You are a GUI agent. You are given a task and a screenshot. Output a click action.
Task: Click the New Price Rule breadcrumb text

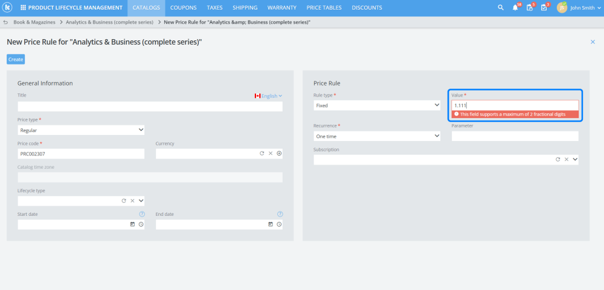[237, 22]
